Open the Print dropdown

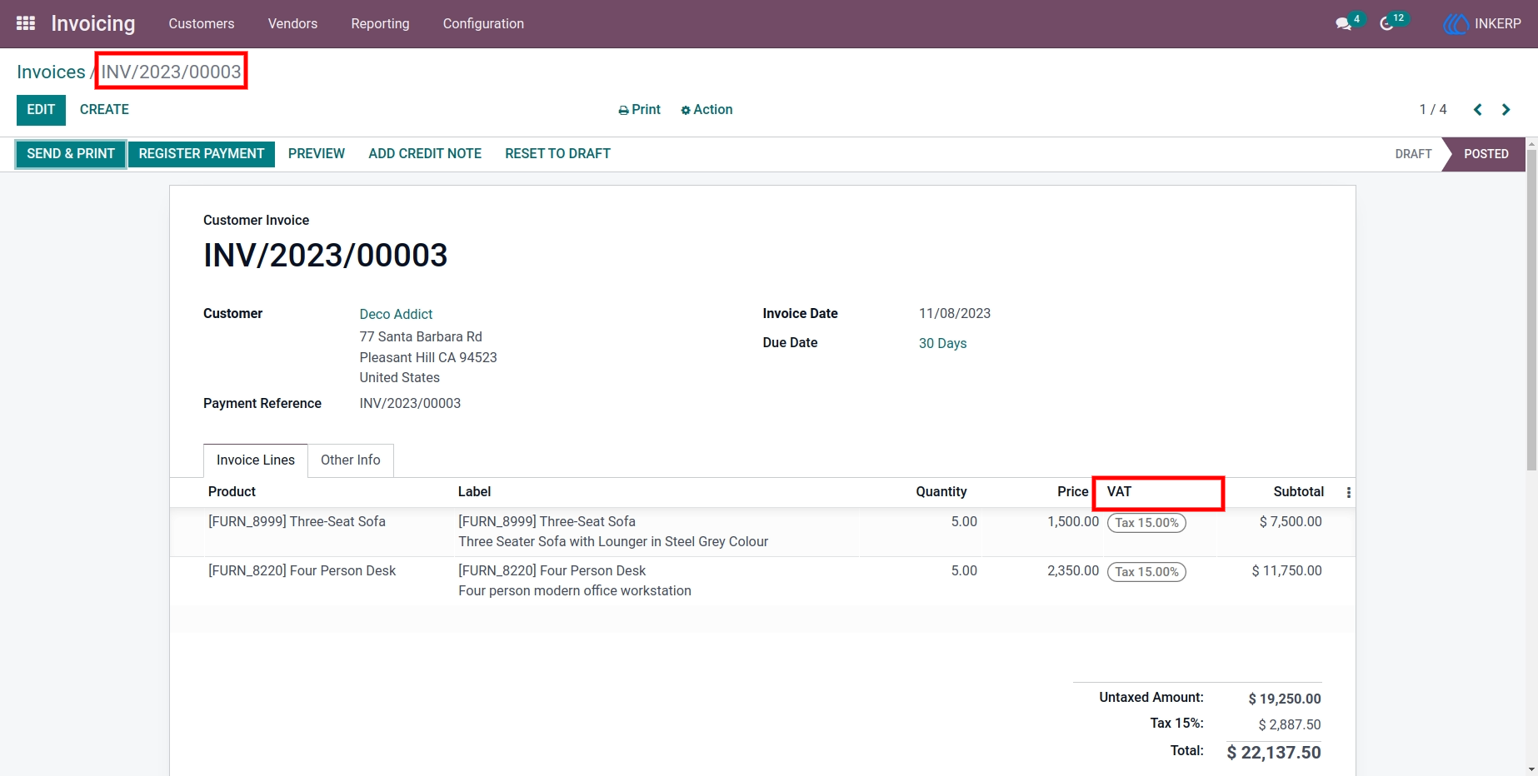click(x=639, y=110)
